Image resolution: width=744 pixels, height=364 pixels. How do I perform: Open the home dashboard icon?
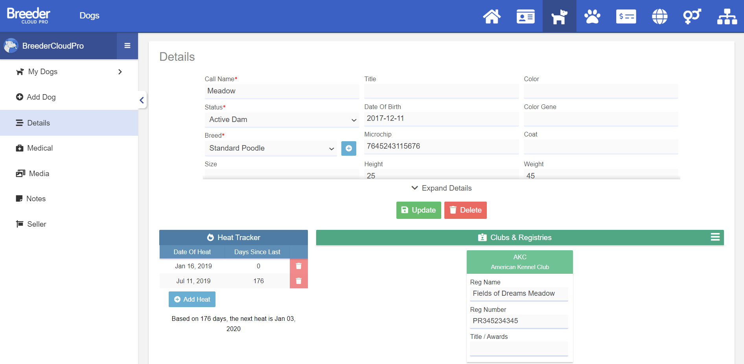point(492,16)
